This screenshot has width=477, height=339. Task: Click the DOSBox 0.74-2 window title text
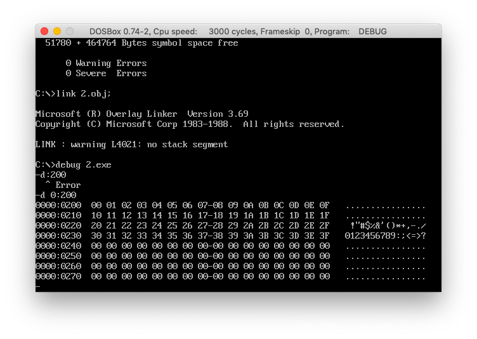pos(238,31)
